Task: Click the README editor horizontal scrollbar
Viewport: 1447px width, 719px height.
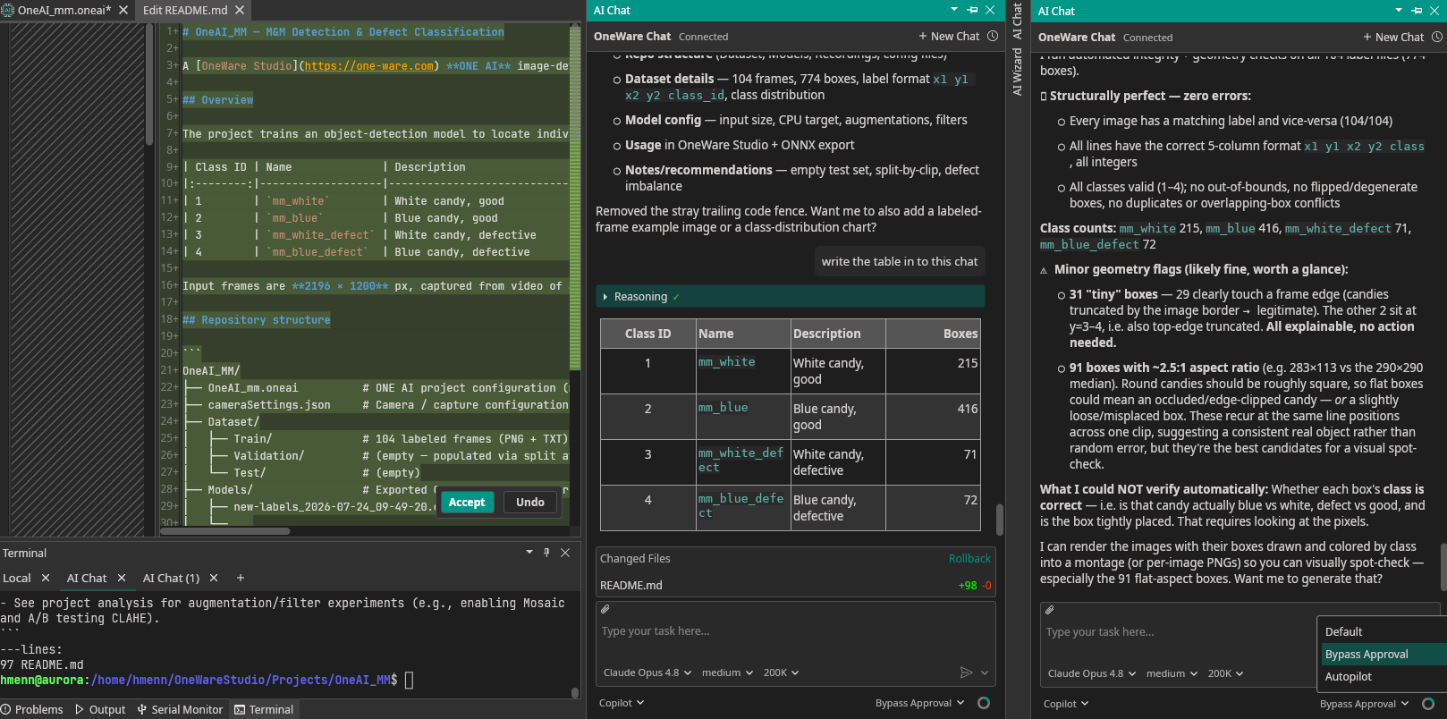Action: pyautogui.click(x=225, y=531)
